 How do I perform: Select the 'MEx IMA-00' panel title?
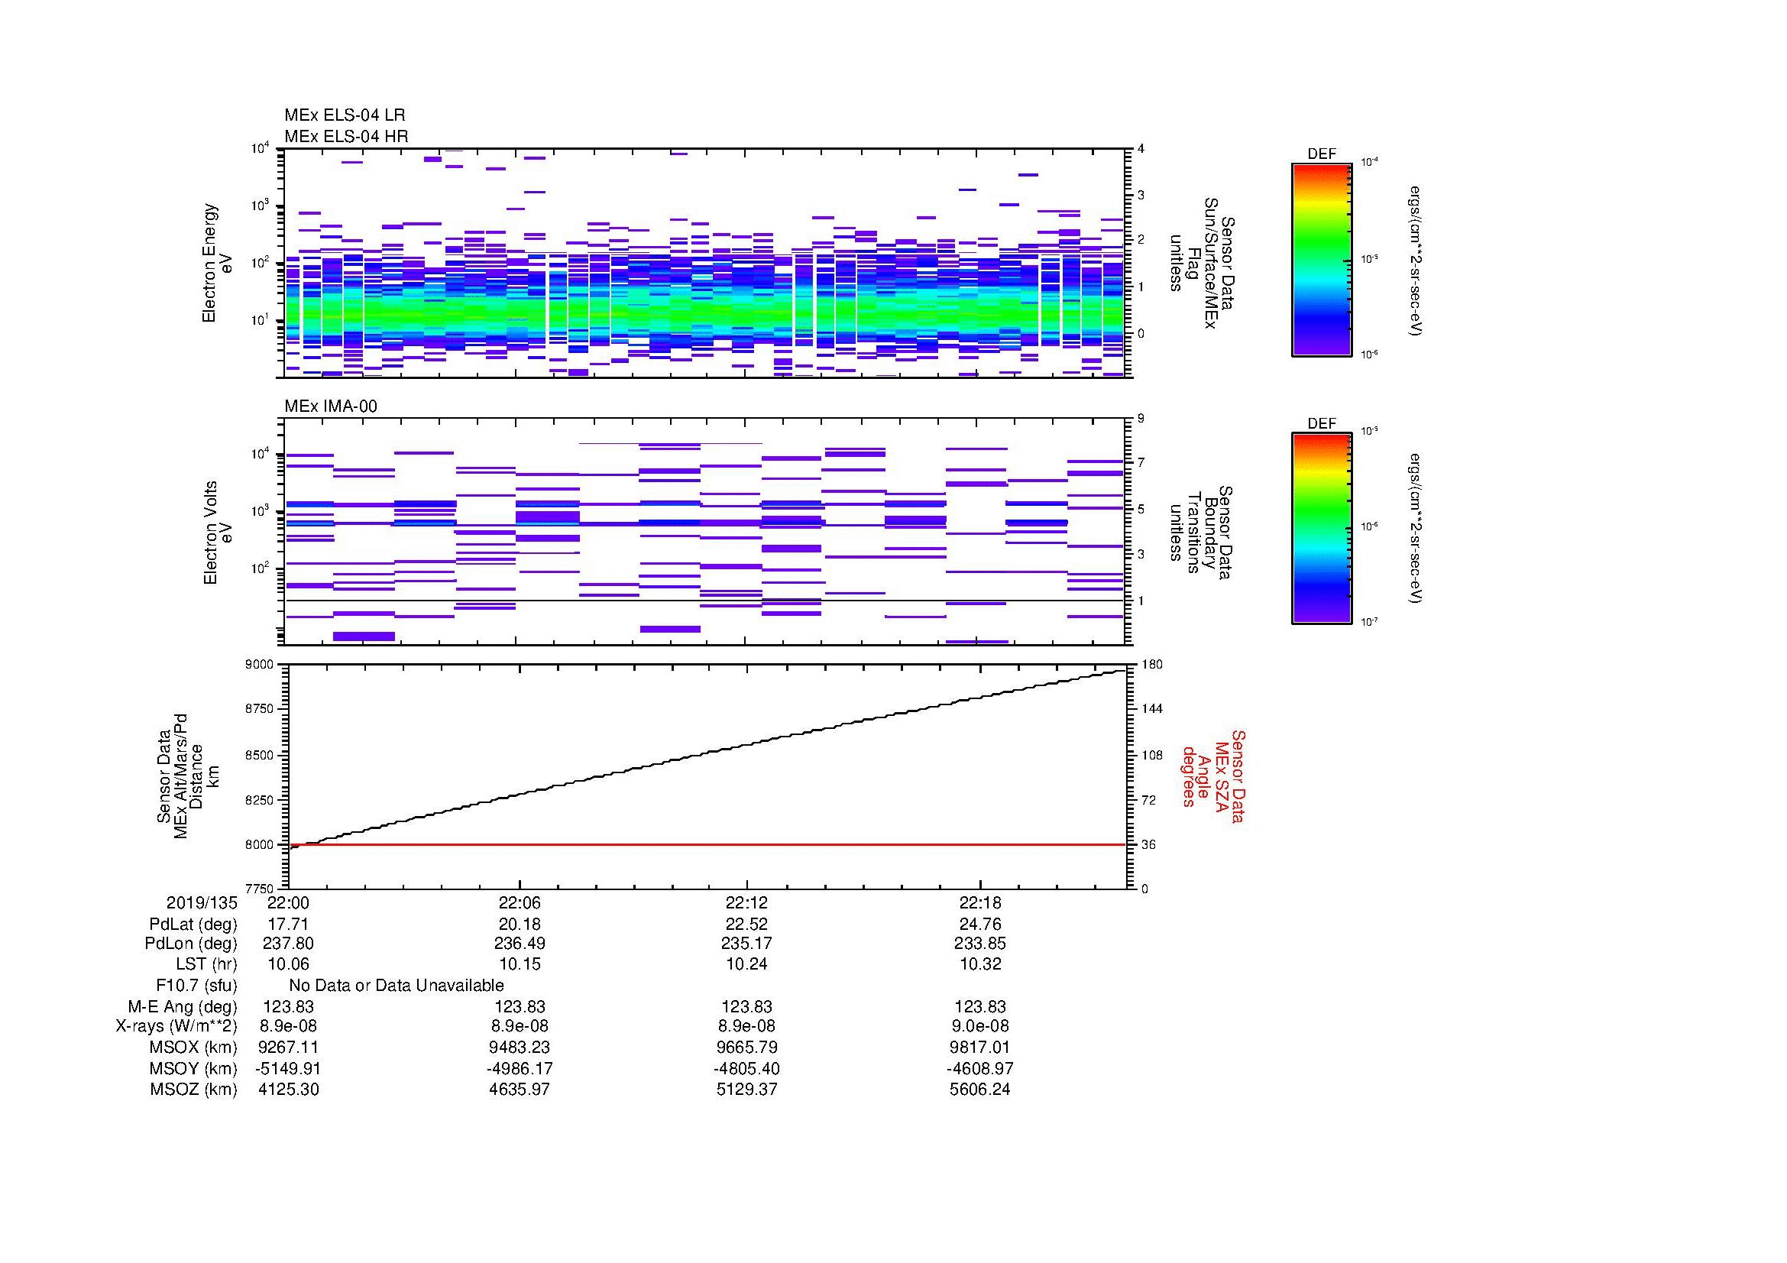pyautogui.click(x=331, y=406)
